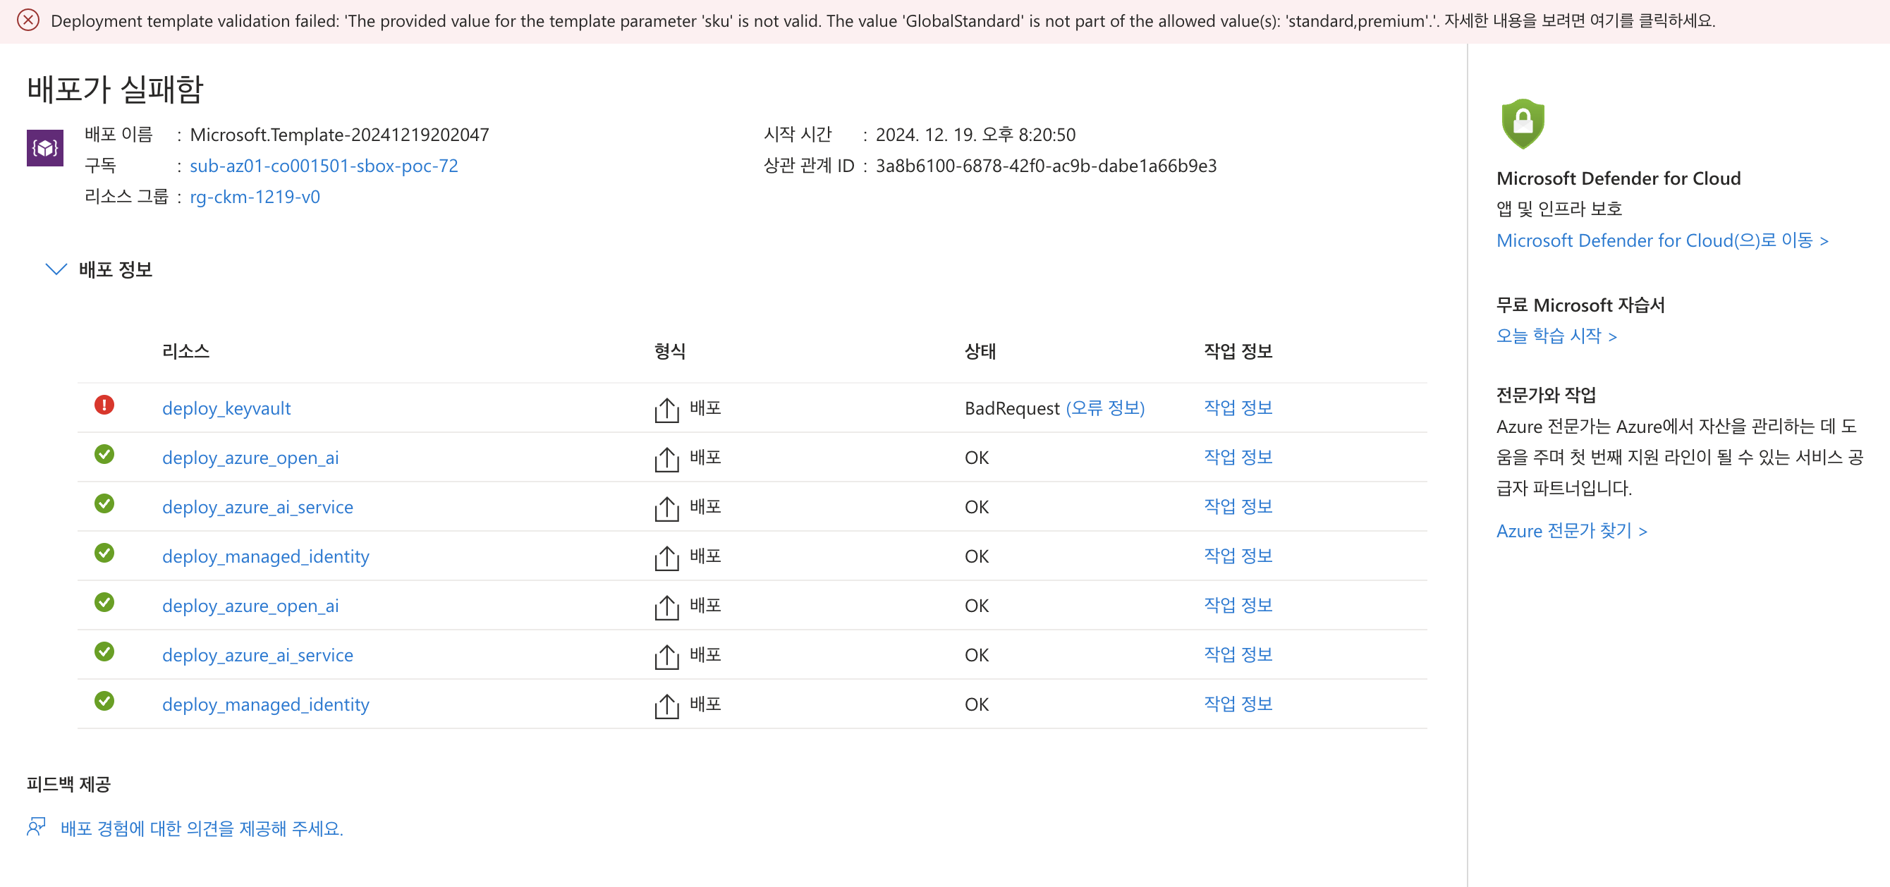Collapse the 배포 정보 section chevron
This screenshot has width=1890, height=887.
click(x=56, y=269)
